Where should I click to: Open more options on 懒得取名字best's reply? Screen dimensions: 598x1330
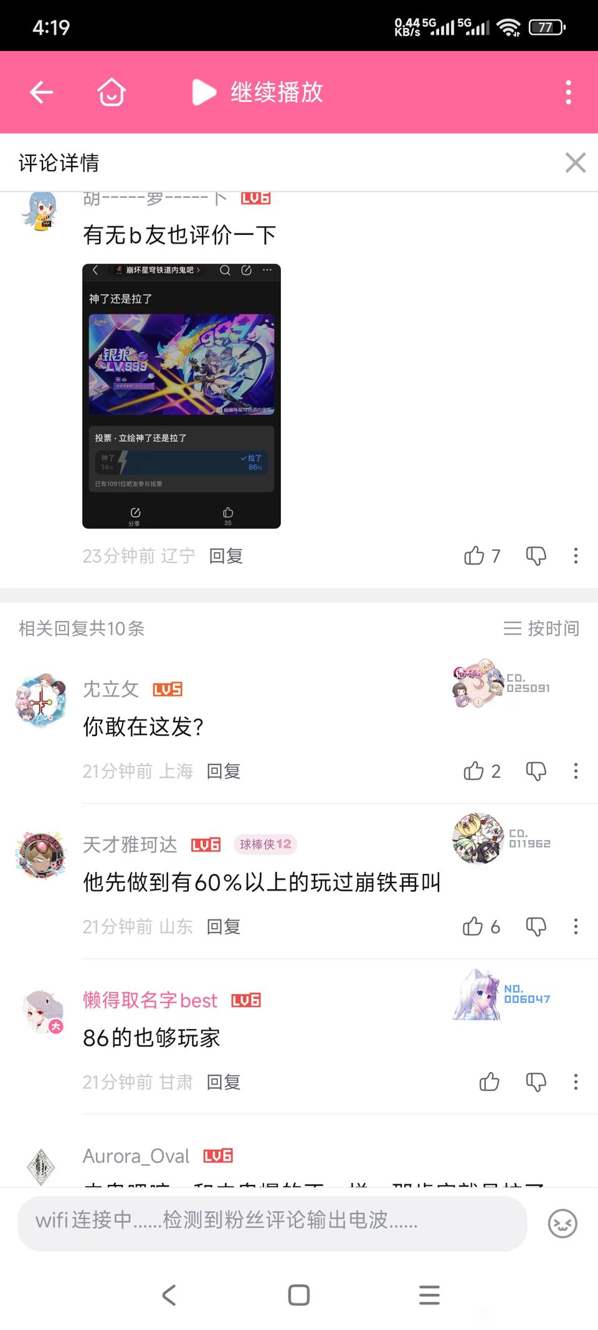pyautogui.click(x=576, y=1082)
